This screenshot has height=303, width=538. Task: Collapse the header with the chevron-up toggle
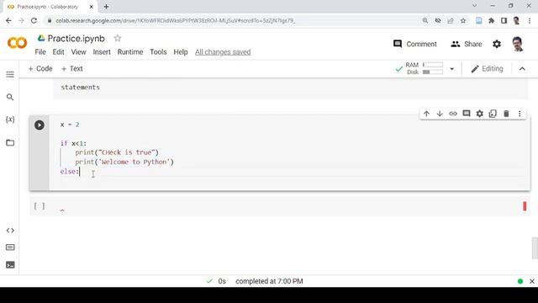[x=522, y=69]
